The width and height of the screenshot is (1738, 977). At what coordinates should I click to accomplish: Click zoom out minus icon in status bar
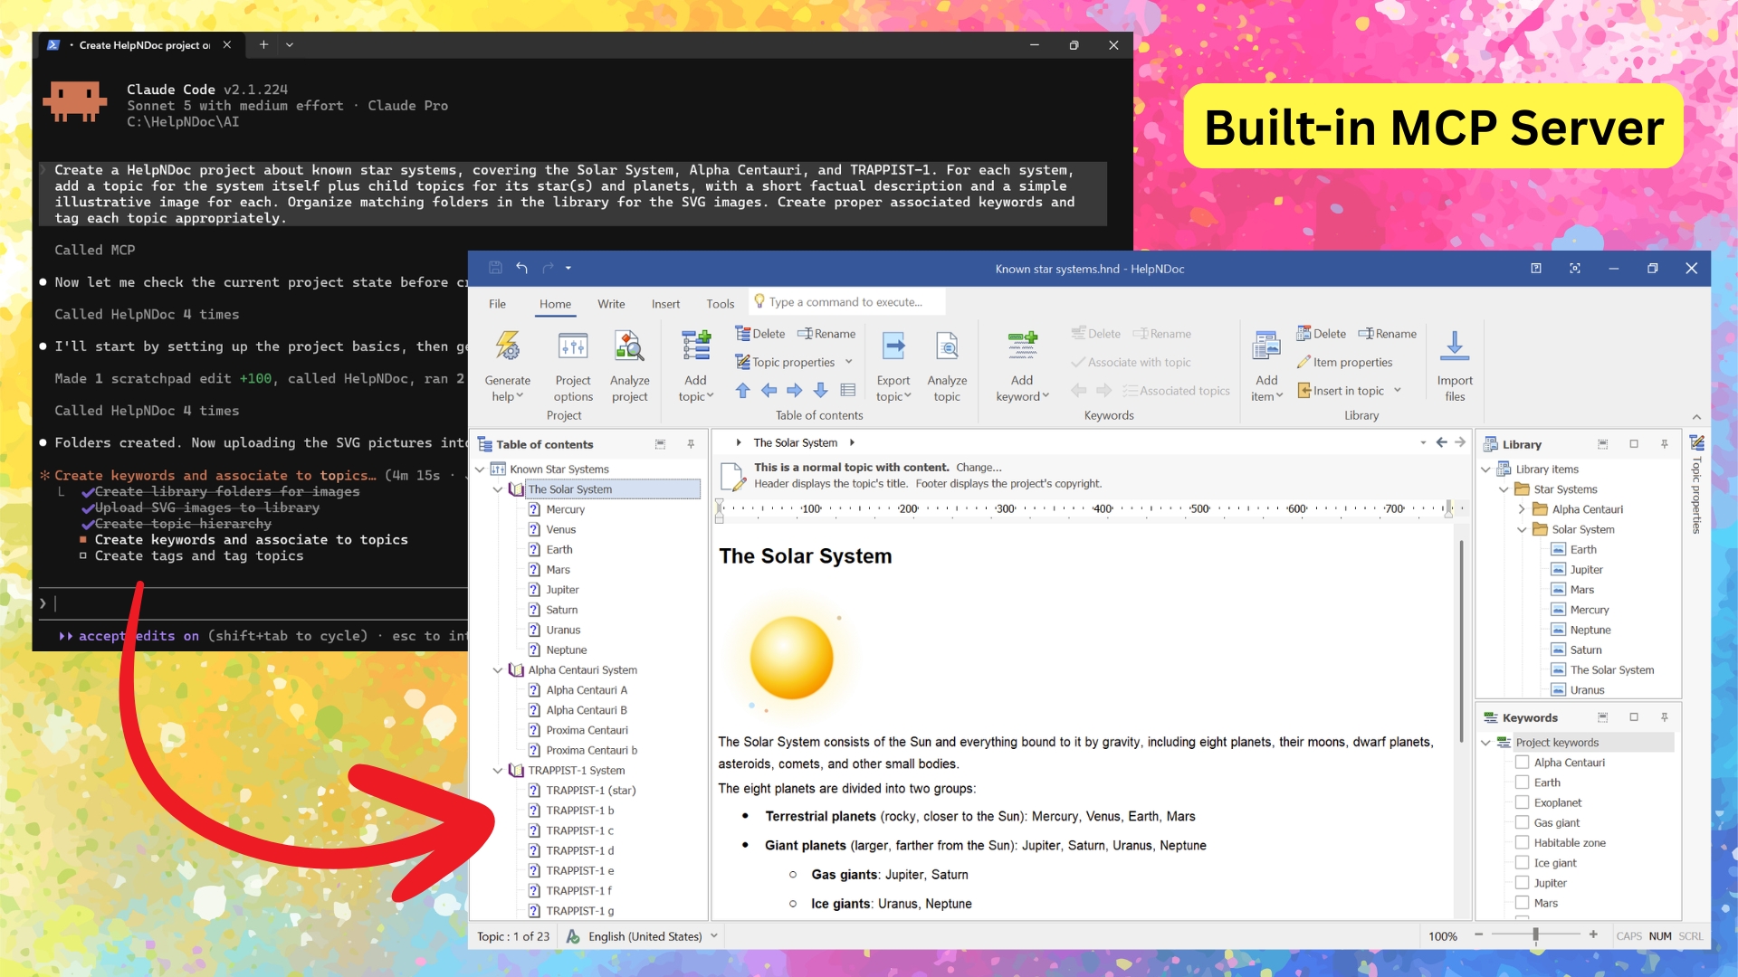(1479, 935)
